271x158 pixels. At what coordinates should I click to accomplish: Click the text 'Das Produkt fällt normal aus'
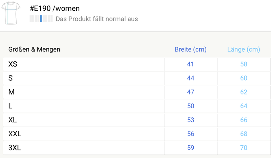(97, 19)
